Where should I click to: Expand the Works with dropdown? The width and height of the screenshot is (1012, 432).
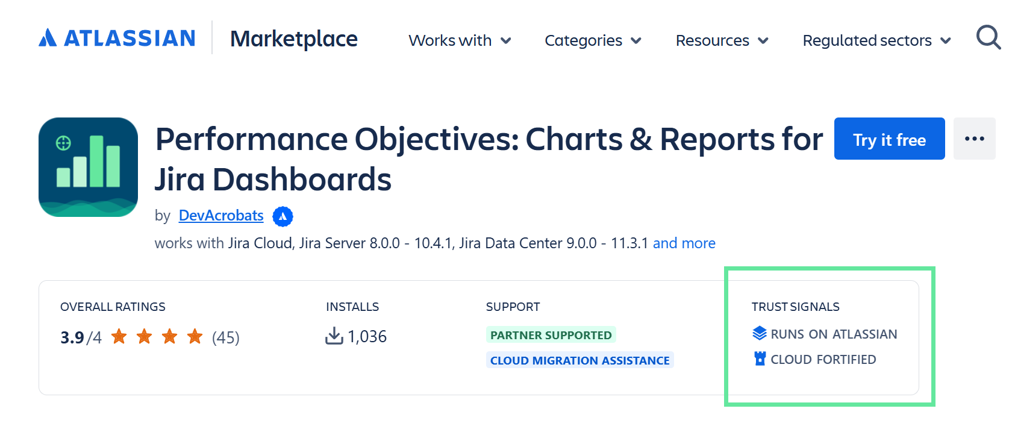[x=460, y=40]
